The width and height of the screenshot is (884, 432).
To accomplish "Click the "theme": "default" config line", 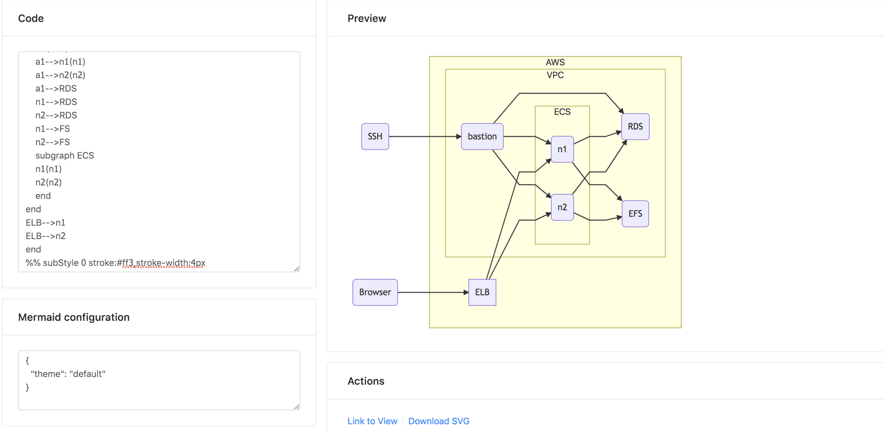I will pos(68,374).
